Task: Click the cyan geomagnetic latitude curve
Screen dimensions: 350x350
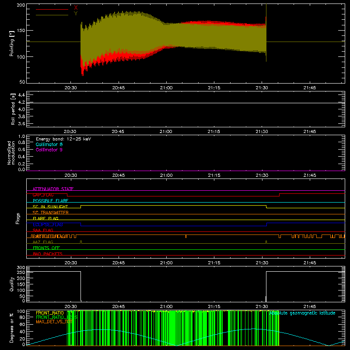Action: click(x=185, y=337)
